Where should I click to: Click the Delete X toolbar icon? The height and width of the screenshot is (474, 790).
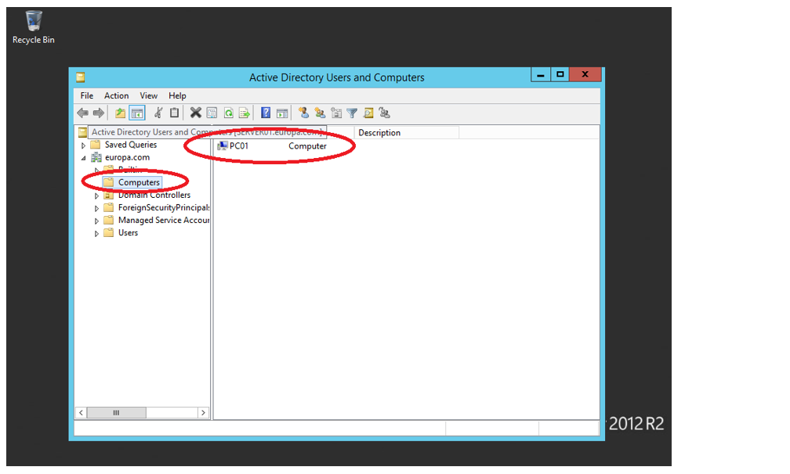[x=195, y=113]
